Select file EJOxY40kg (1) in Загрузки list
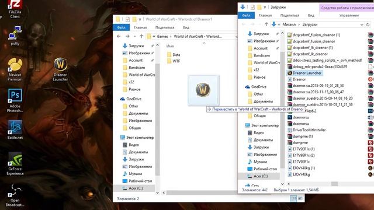 click(x=302, y=168)
